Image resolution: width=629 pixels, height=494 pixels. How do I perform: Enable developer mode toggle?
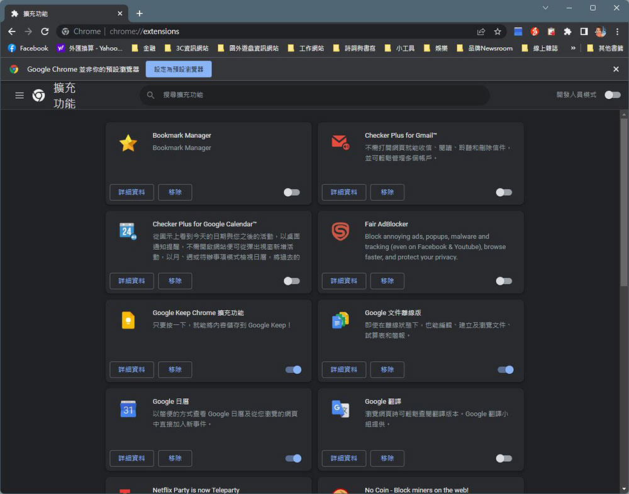click(x=612, y=95)
